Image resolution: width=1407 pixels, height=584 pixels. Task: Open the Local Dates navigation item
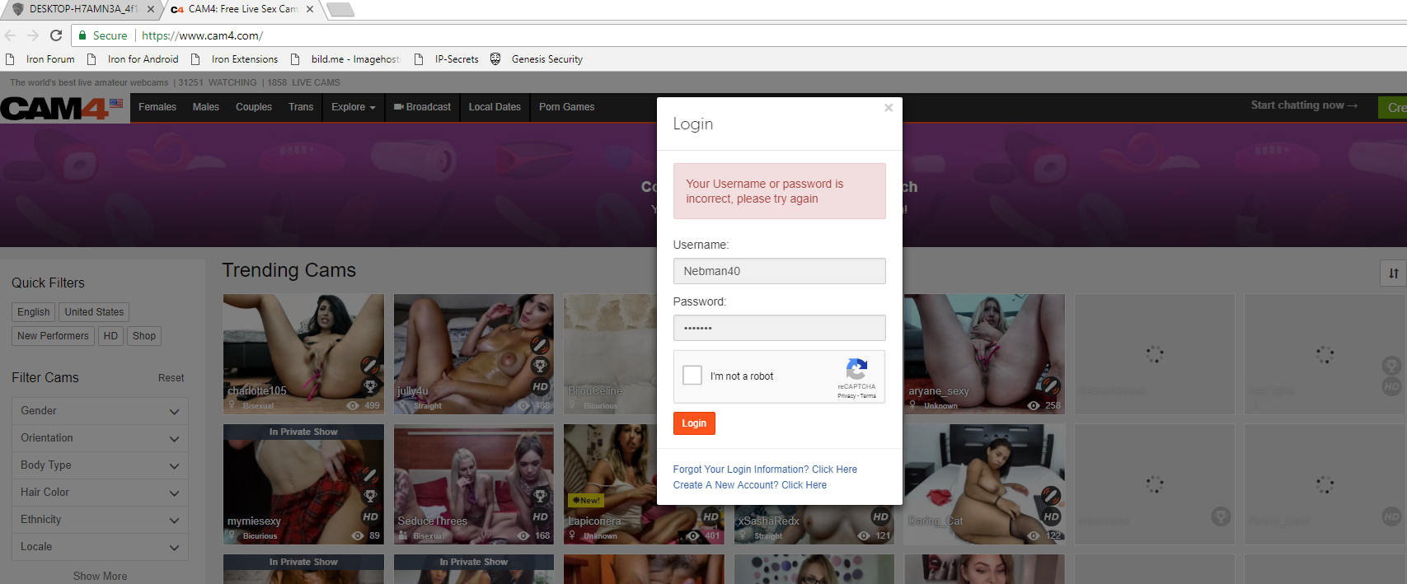[495, 107]
